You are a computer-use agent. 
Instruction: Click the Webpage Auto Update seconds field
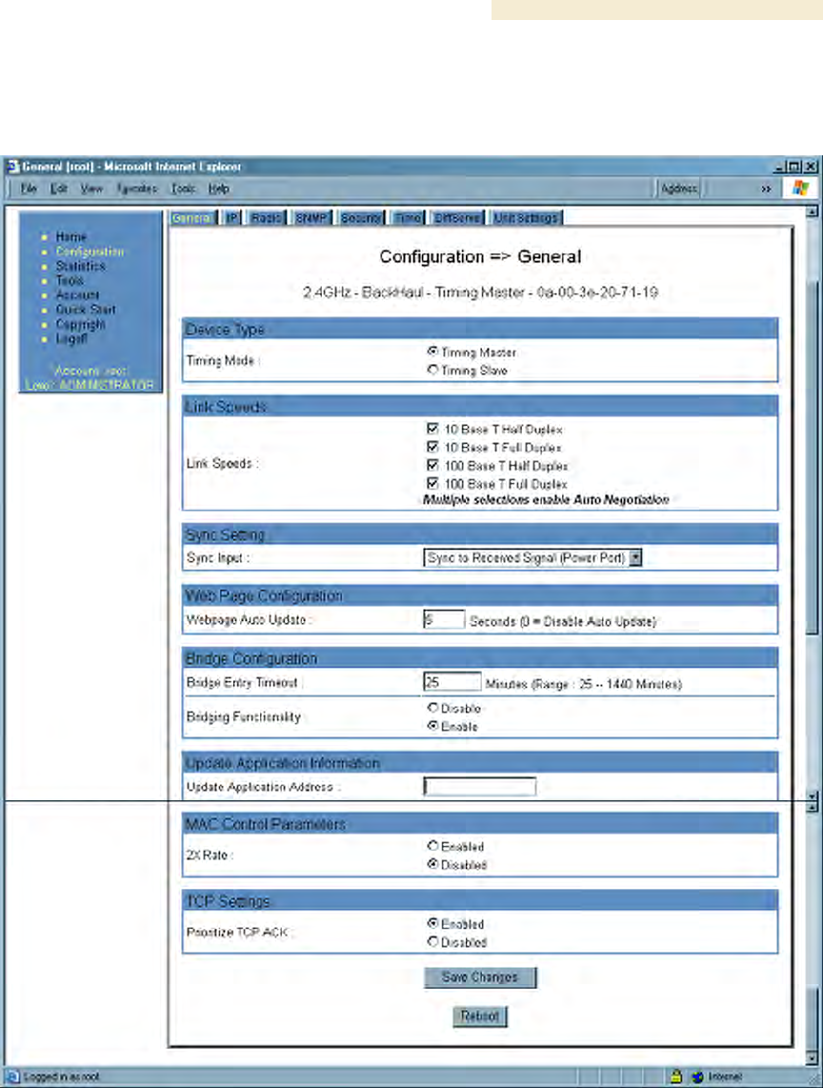click(444, 619)
